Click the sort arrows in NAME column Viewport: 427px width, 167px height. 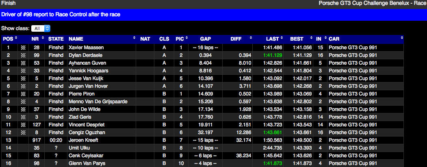tap(134, 39)
